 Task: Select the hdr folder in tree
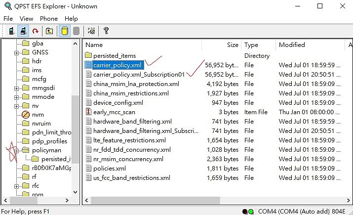tap(37, 61)
